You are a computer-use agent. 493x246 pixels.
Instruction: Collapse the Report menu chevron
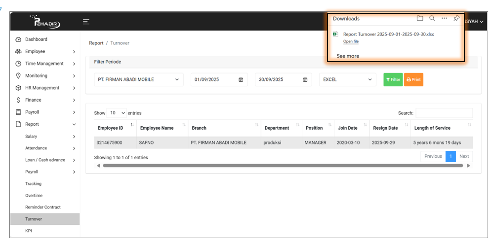pos(74,125)
